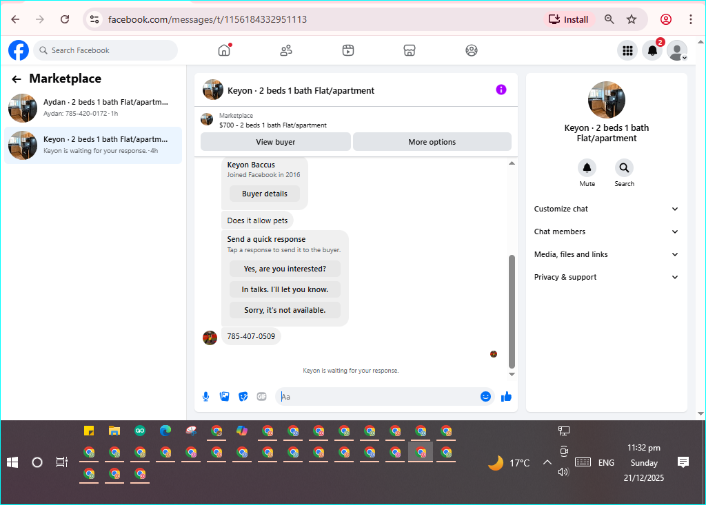Image resolution: width=706 pixels, height=505 pixels.
Task: Click the Marketplace listing thumbnail in chat header
Action: (x=207, y=119)
